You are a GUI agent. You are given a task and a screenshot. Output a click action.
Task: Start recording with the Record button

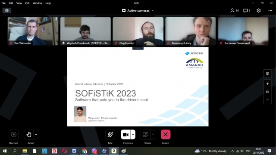(13, 135)
